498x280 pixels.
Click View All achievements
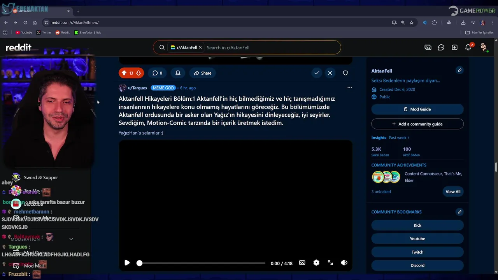(x=453, y=192)
